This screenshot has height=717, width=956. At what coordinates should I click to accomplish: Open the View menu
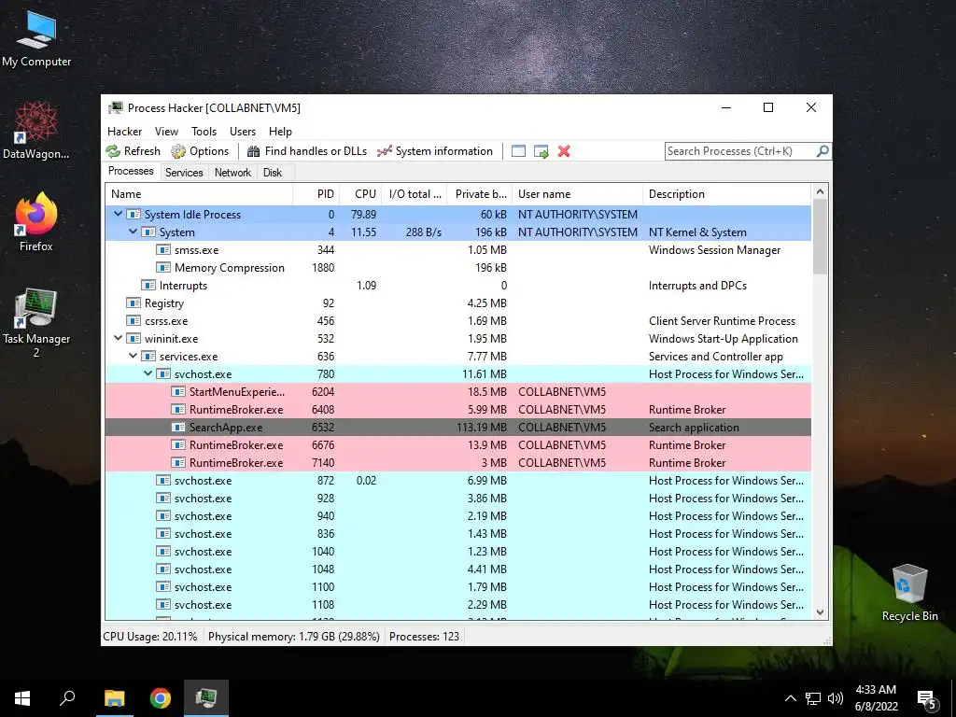click(x=166, y=131)
